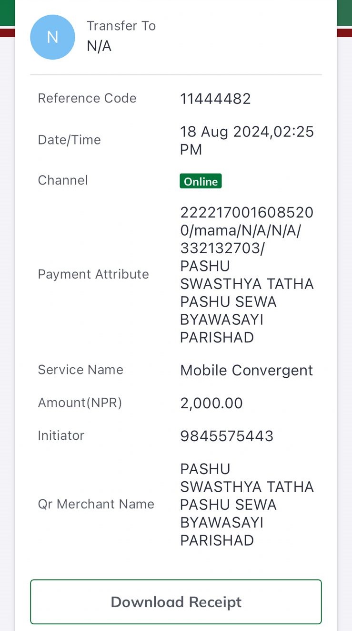Screen dimensions: 352x631
Task: Select the reference code 11444482
Action: pos(215,99)
